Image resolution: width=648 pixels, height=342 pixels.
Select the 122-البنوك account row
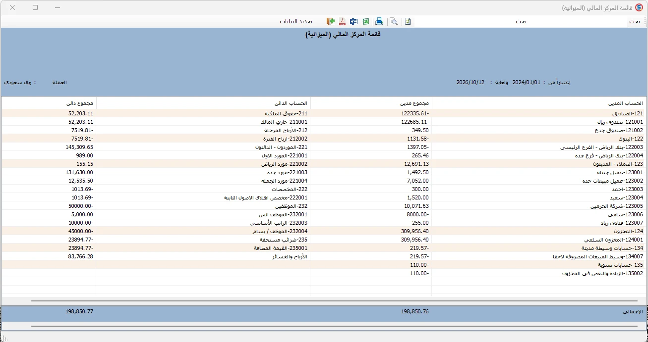tap(630, 139)
